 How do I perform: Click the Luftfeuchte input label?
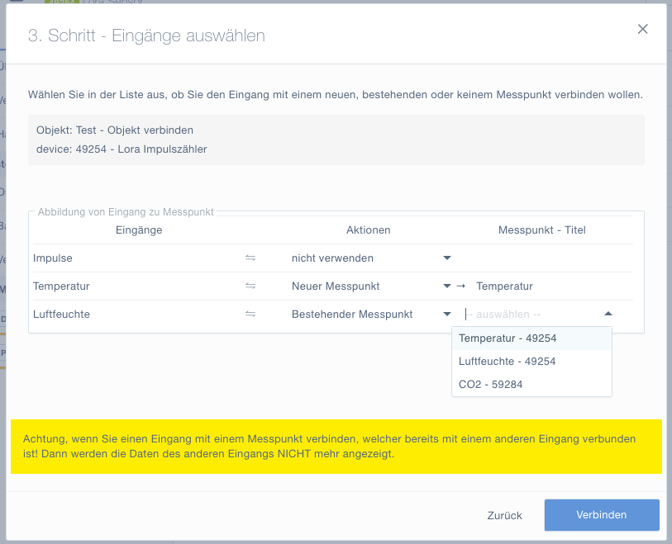tap(61, 315)
